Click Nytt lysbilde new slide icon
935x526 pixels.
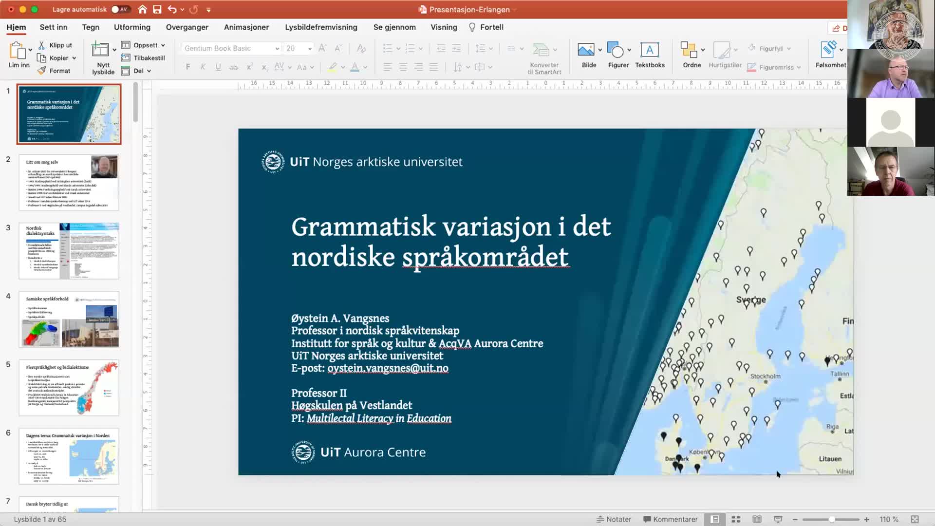(x=100, y=50)
